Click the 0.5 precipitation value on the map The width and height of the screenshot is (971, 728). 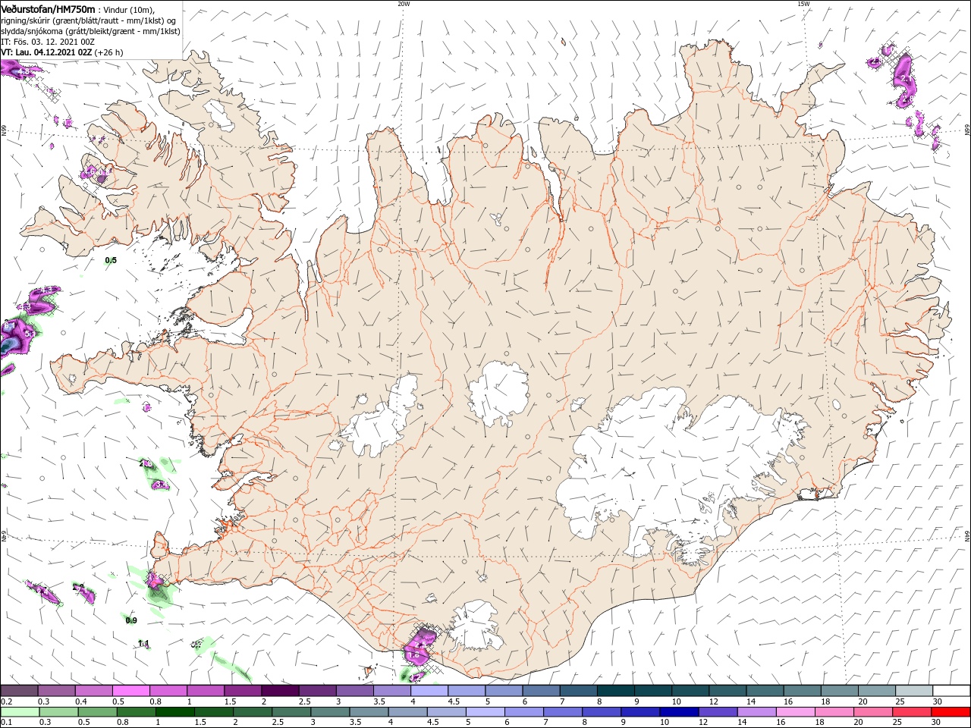tap(111, 260)
